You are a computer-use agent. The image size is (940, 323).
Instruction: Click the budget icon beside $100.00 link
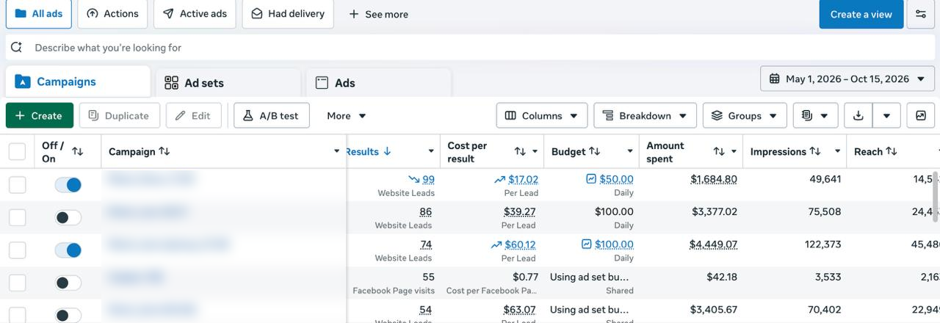click(586, 244)
